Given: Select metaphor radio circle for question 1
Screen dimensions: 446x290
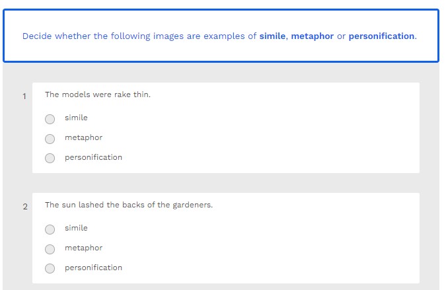Looking at the screenshot, I should [50, 139].
